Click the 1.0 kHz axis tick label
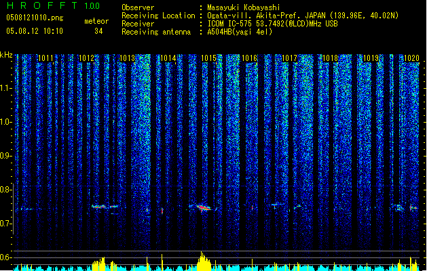 [x=6, y=122]
